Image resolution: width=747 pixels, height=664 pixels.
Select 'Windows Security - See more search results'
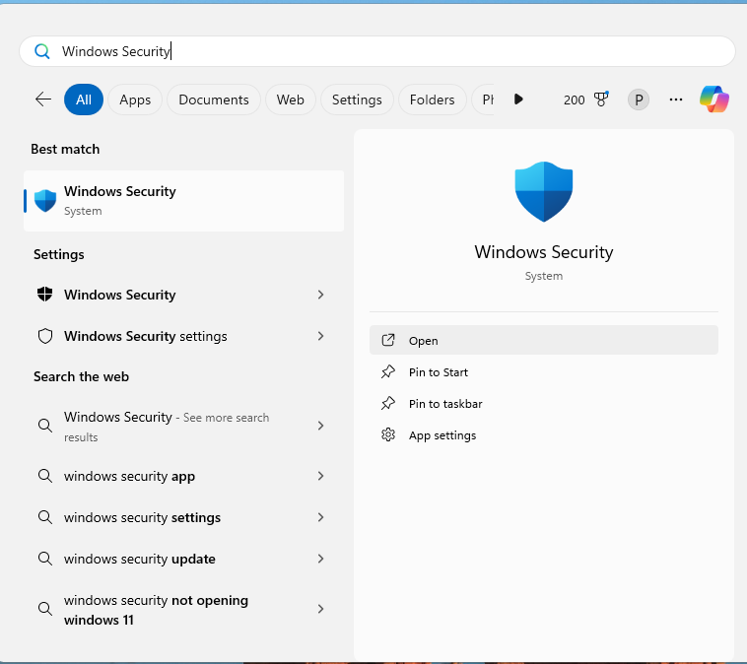(x=167, y=426)
